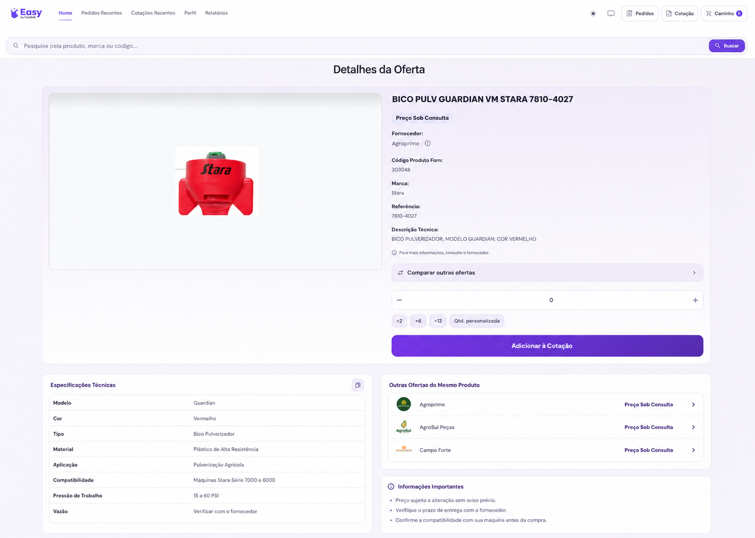
Task: Click the Qtd. personalizada button
Action: click(477, 321)
